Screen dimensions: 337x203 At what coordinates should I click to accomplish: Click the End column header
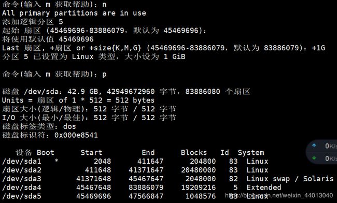click(148, 153)
